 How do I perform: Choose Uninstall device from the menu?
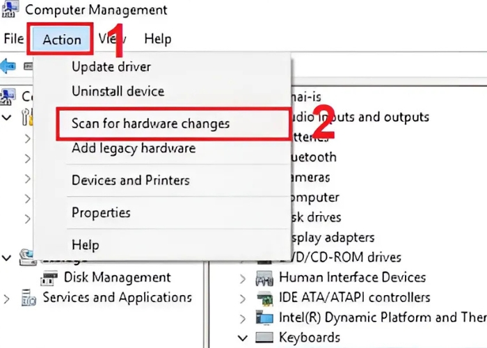[x=118, y=91]
